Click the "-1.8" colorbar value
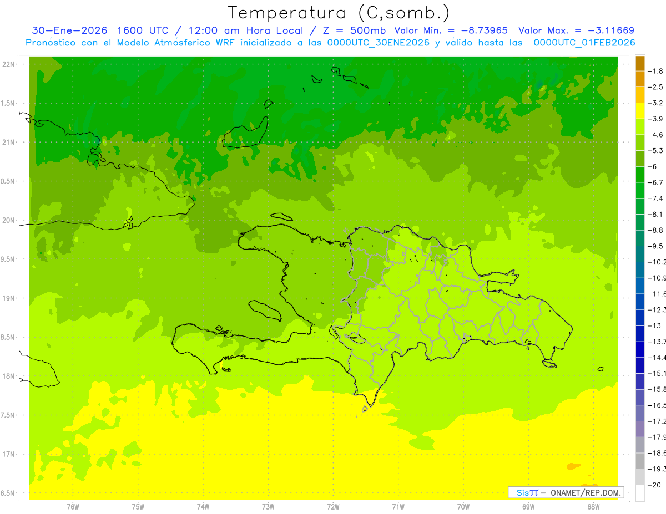The width and height of the screenshot is (666, 514). click(x=655, y=71)
